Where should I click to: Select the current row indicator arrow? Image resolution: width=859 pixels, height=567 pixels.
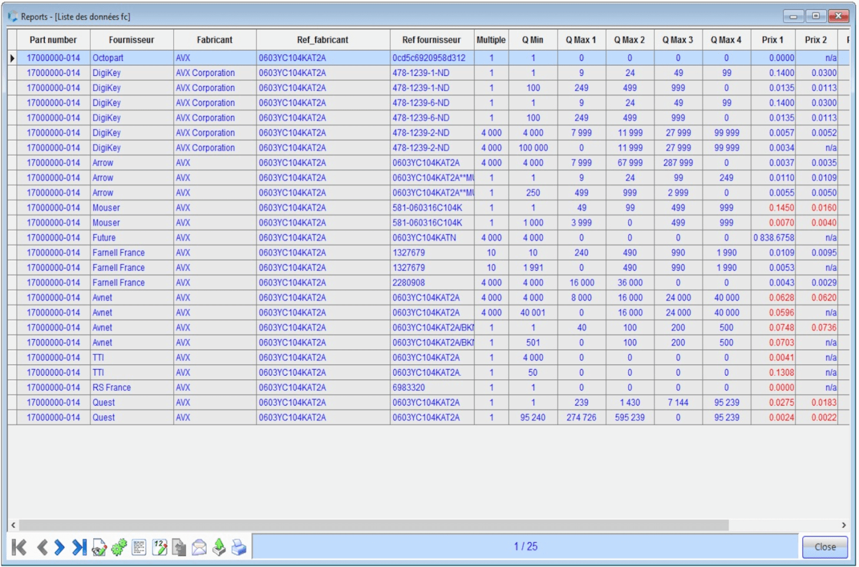tap(12, 58)
